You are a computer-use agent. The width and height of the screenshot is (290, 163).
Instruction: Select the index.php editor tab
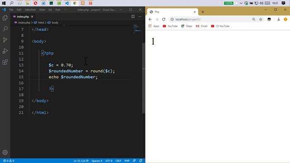point(23,17)
